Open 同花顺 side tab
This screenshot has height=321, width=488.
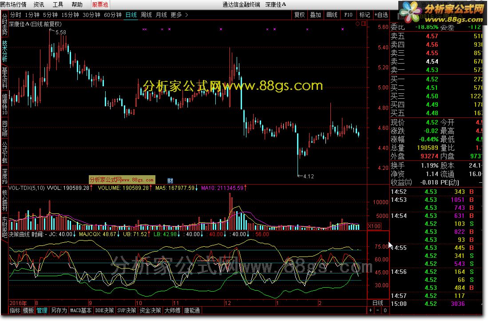tap(4, 128)
